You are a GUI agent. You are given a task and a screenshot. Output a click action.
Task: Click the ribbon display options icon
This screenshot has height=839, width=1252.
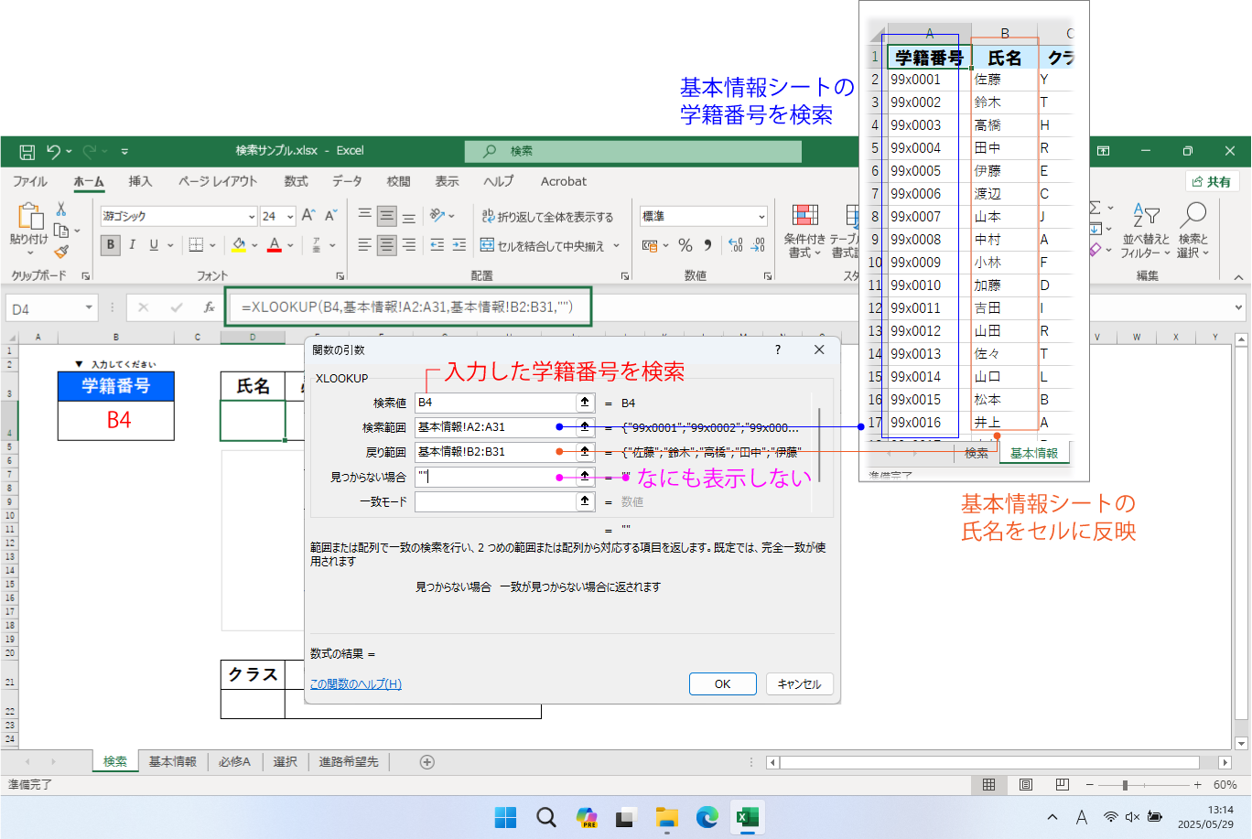click(1104, 151)
